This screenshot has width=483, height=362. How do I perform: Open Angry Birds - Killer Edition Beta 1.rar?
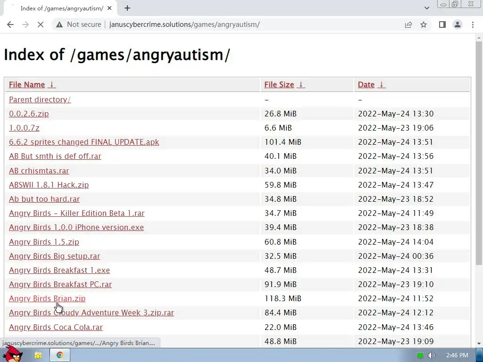click(x=77, y=213)
